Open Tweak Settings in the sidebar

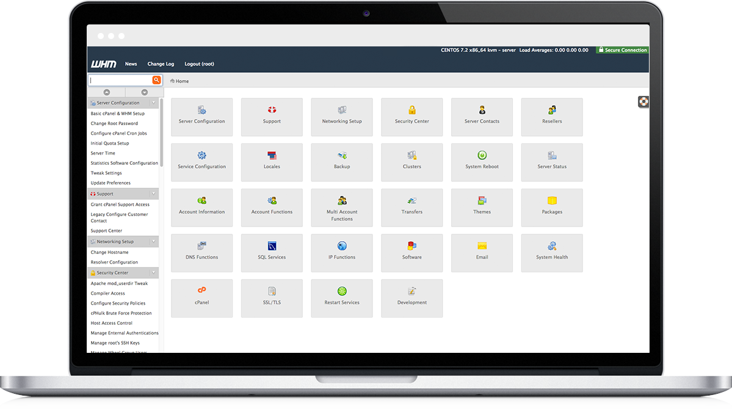[106, 173]
